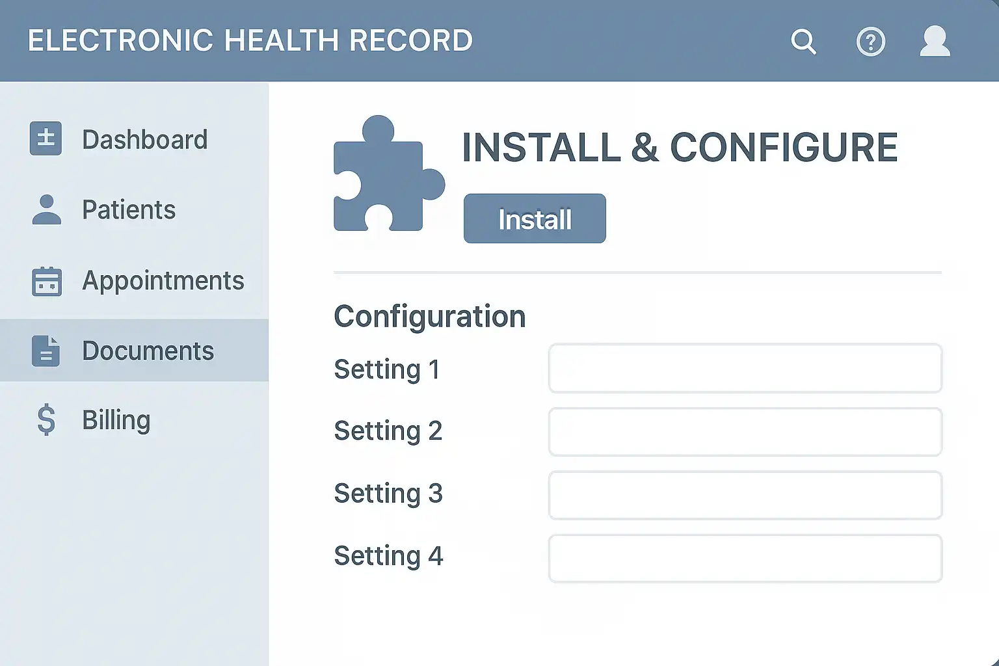
Task: Focus the Setting 1 input field
Action: tap(745, 369)
